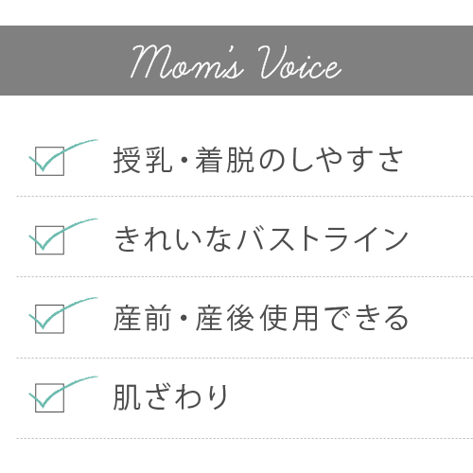
Task: Click the 産前・産後使用できる label text
Action: point(261,318)
